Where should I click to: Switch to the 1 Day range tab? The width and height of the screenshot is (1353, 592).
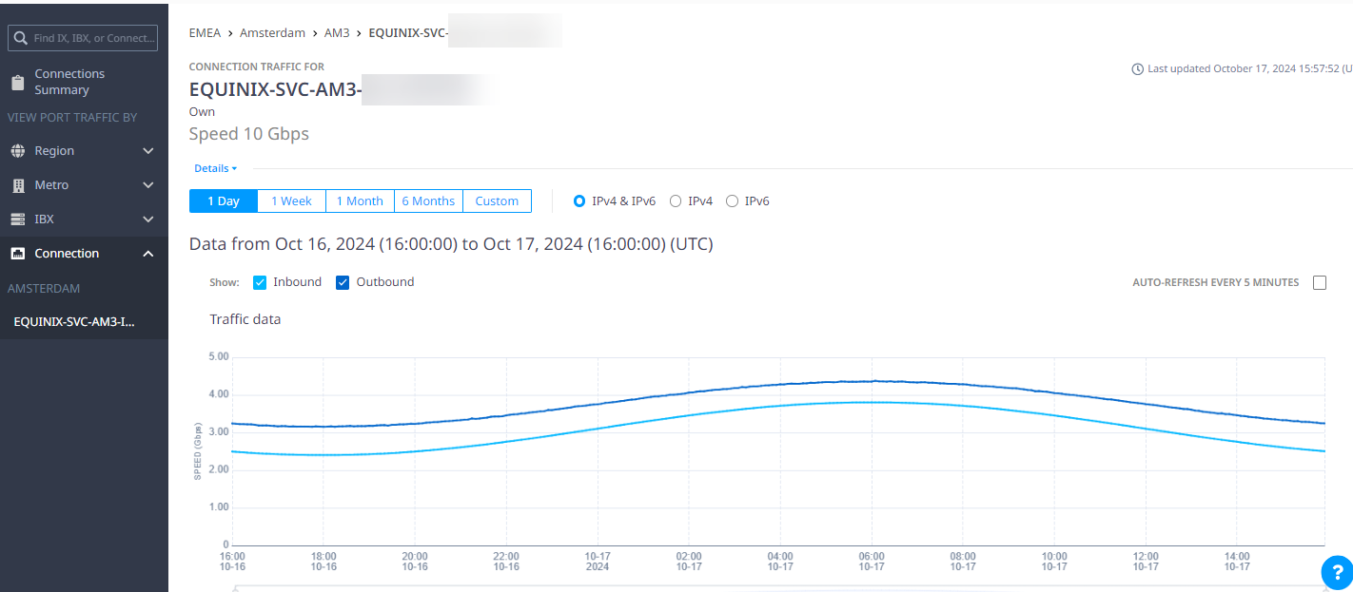click(224, 201)
